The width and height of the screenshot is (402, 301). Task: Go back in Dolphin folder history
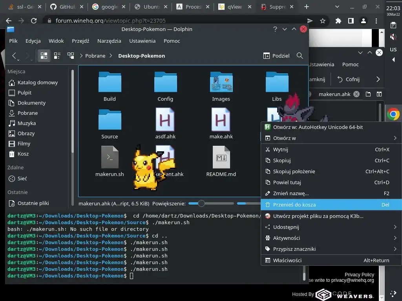tap(15, 56)
